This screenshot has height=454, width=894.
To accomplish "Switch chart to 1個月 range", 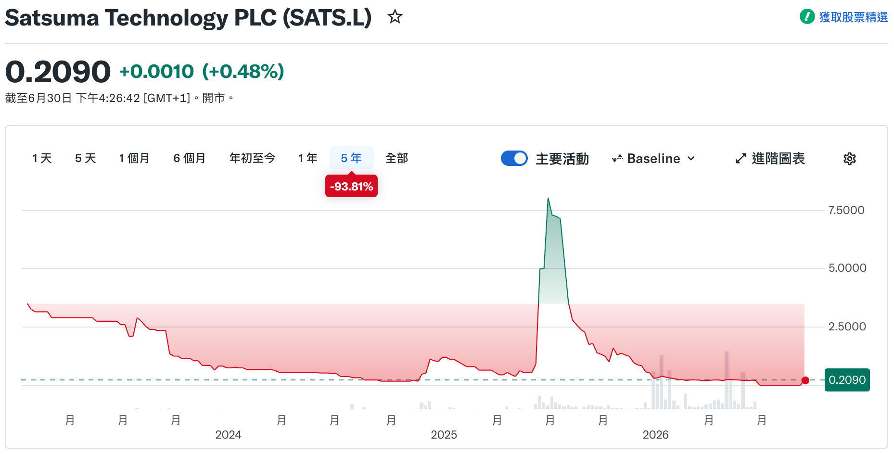I will pyautogui.click(x=134, y=158).
